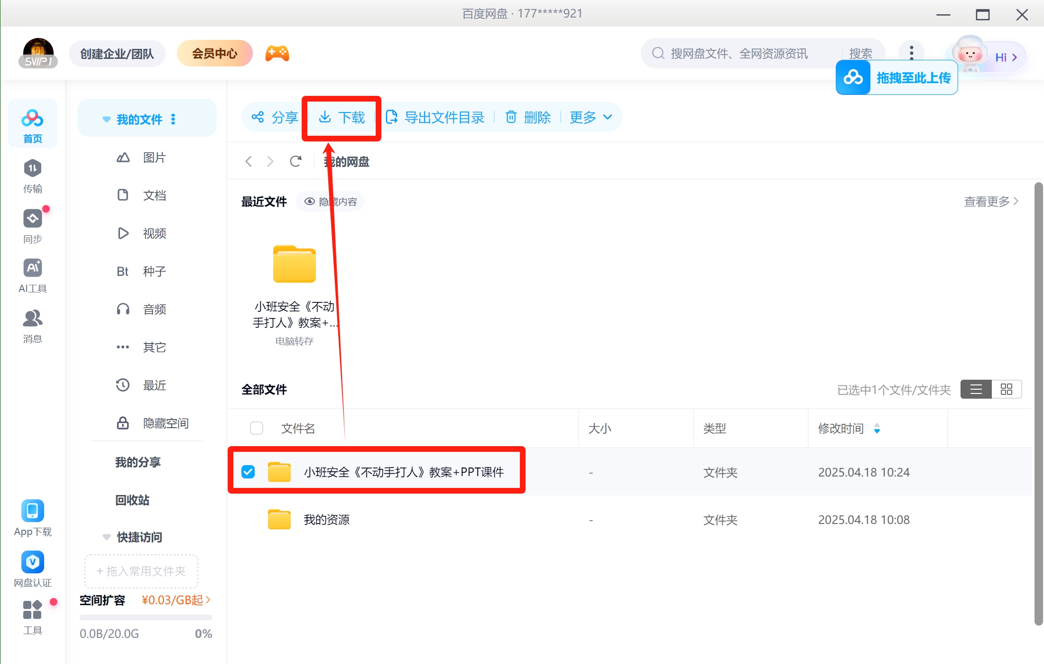Select 视频 category
Viewport: 1044px width, 664px height.
click(x=142, y=234)
